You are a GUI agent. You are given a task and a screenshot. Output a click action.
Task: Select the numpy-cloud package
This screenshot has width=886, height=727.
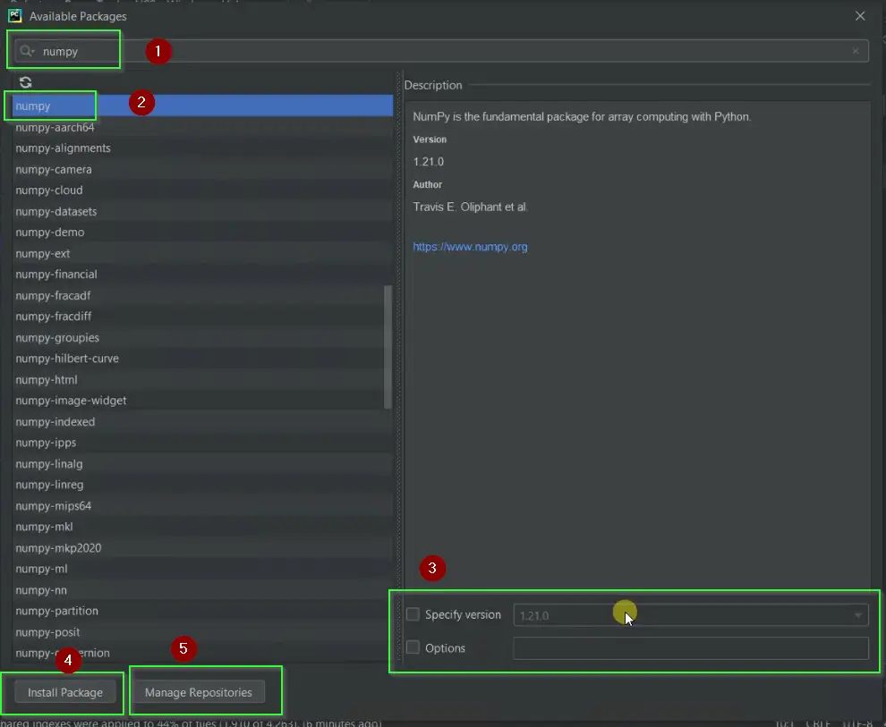point(202,190)
